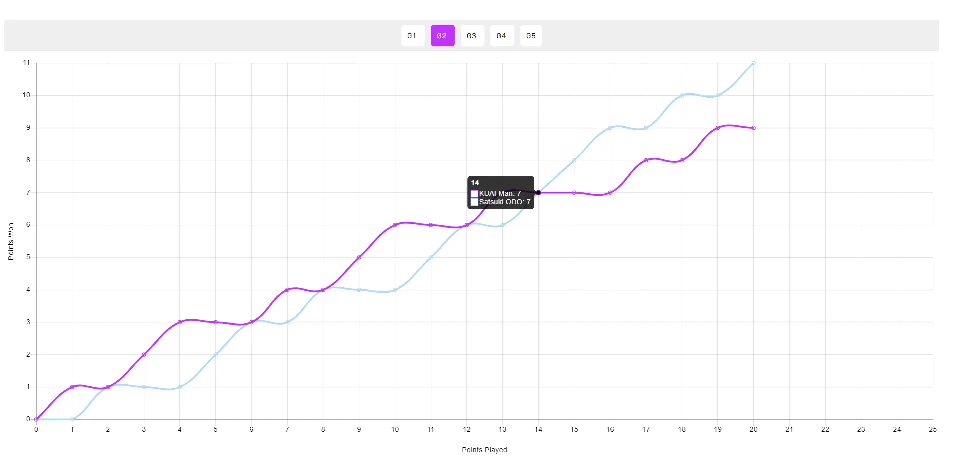Select the active G2 game tab
This screenshot has width=957, height=458.
[442, 36]
